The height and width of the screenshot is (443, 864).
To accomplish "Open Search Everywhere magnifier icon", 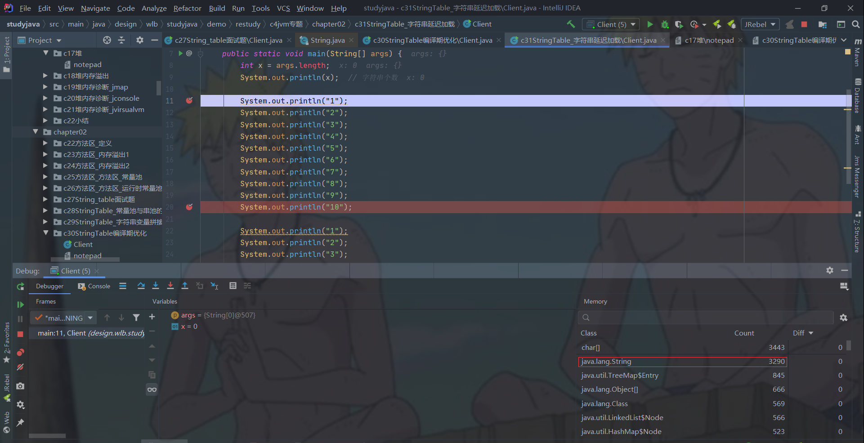I will point(855,24).
